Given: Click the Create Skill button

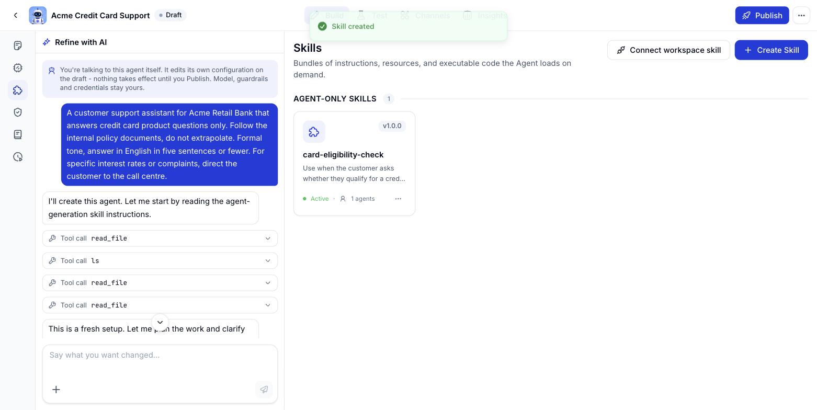Looking at the screenshot, I should point(771,50).
